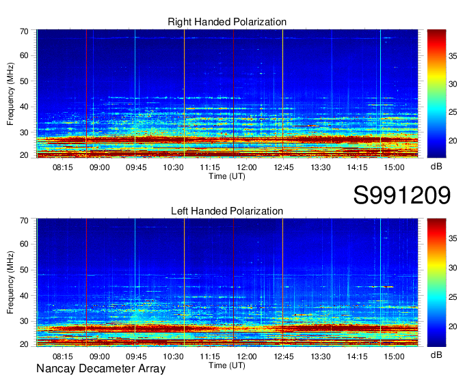Click the 60 MHz tick of Left Handed plot
This screenshot has width=465, height=377.
[25, 244]
